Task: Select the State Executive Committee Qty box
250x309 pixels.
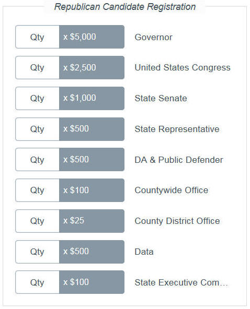Action: [x=37, y=282]
